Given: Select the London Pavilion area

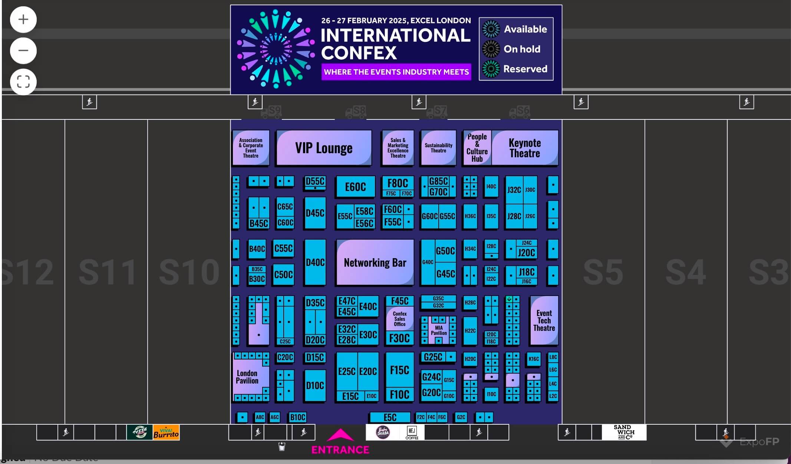Looking at the screenshot, I should pyautogui.click(x=247, y=377).
